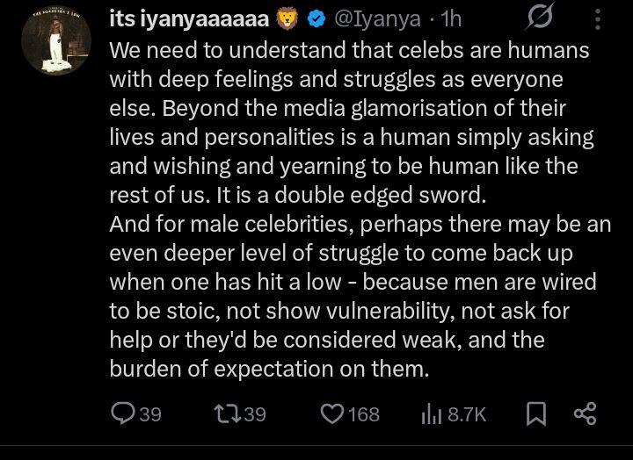Open Iyanya's profile picture
This screenshot has height=460, width=633.
click(56, 41)
